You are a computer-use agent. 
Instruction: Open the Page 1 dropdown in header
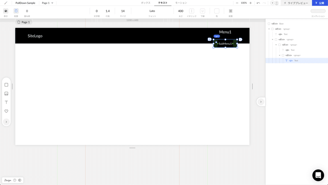click(x=48, y=3)
